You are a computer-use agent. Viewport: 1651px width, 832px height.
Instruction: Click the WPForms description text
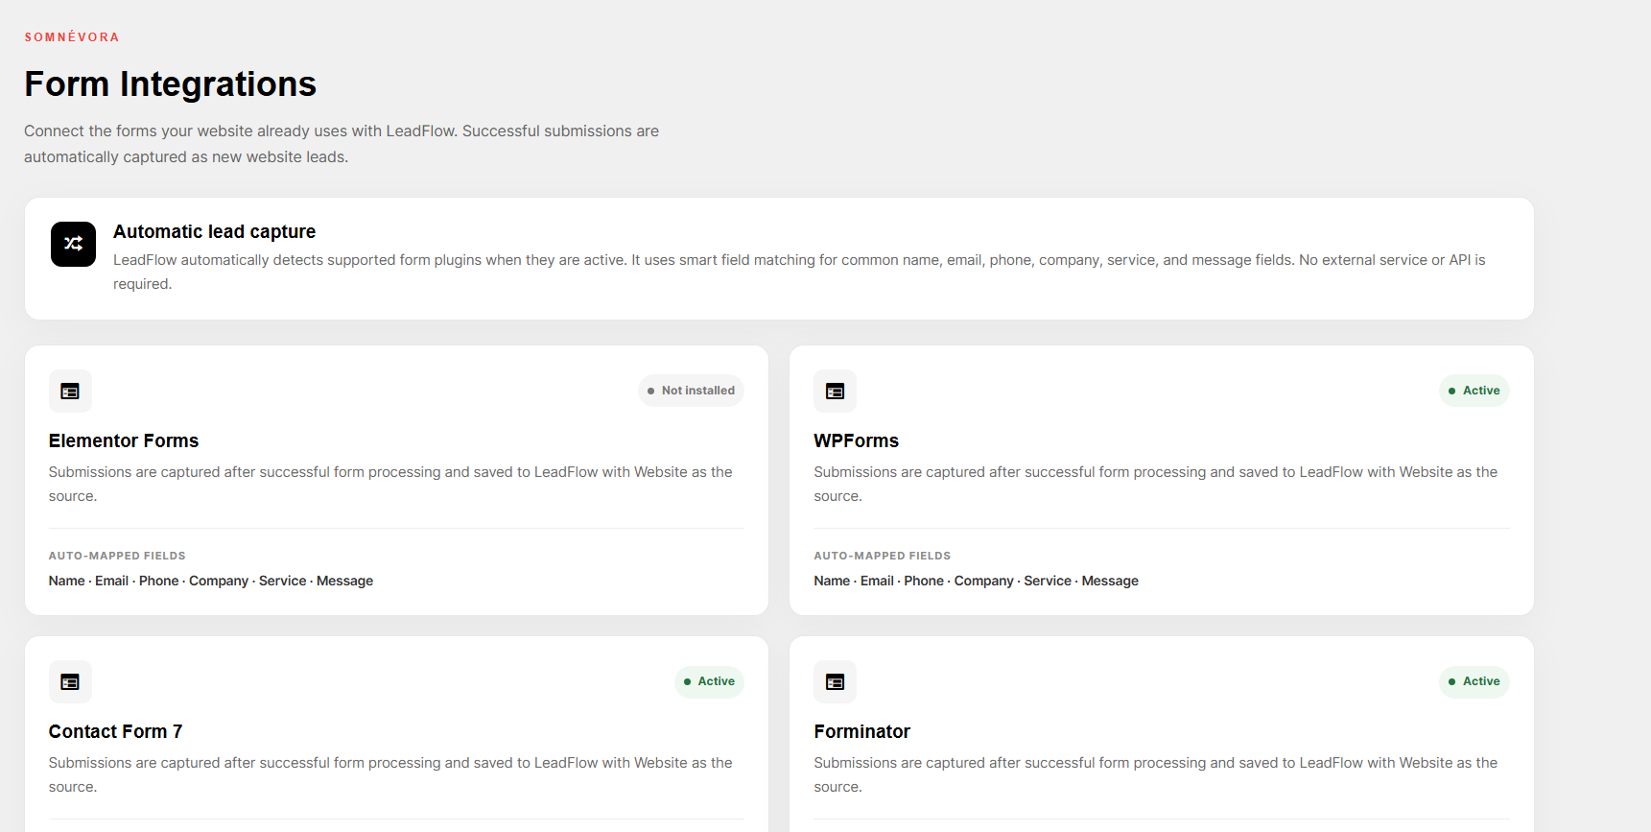(1155, 484)
